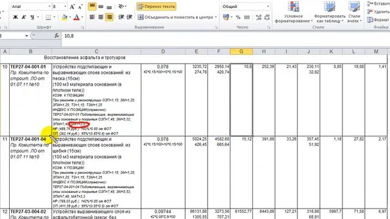Open Форматировать как таблицу gallery

tap(330, 12)
